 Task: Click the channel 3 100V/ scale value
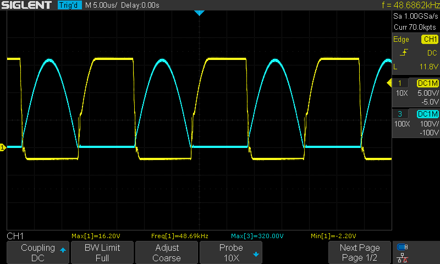429,124
